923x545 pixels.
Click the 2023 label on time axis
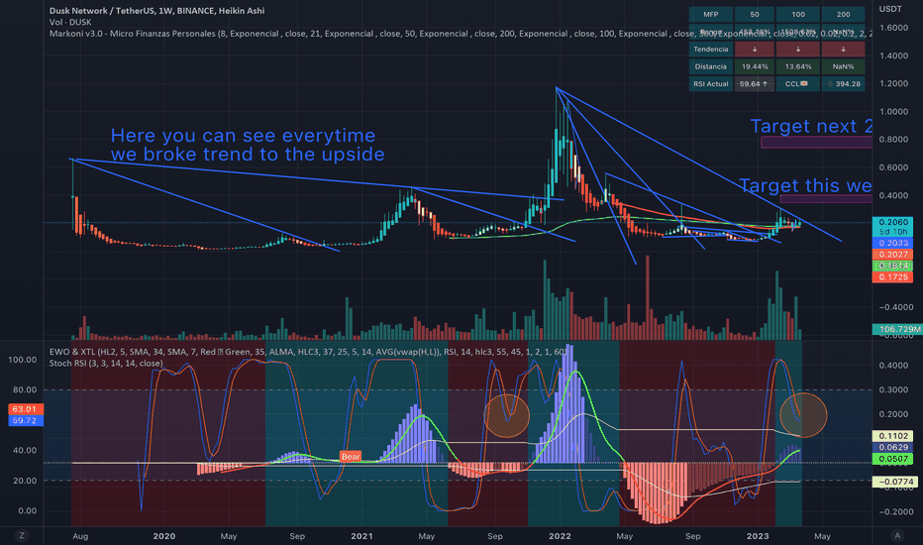tap(758, 535)
